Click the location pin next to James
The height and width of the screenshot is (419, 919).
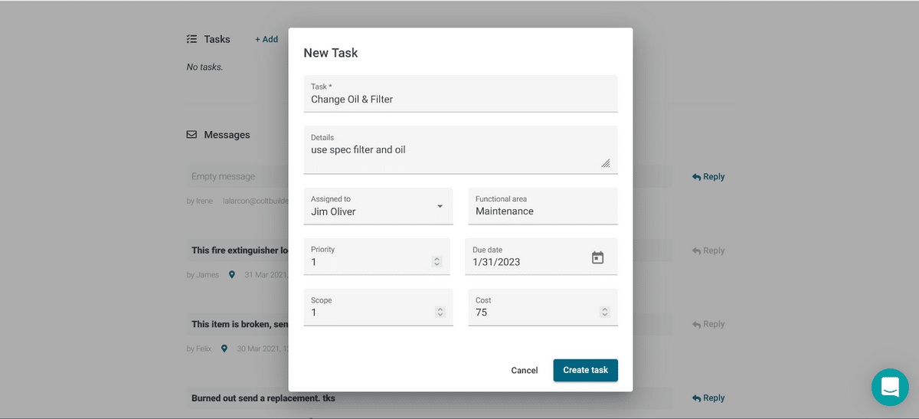tap(231, 274)
